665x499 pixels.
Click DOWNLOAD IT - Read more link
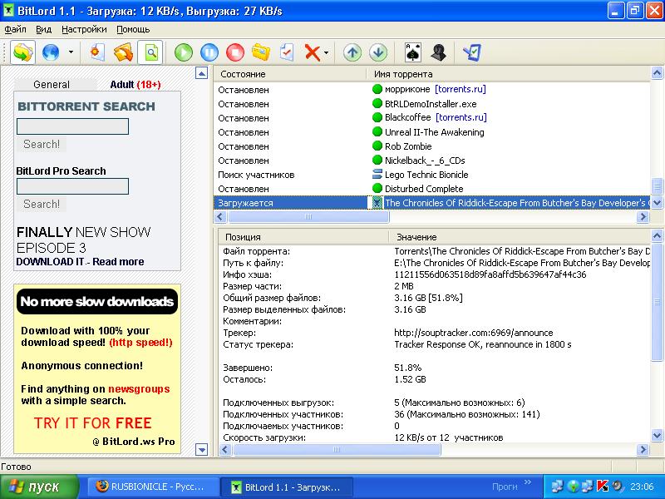coord(80,262)
